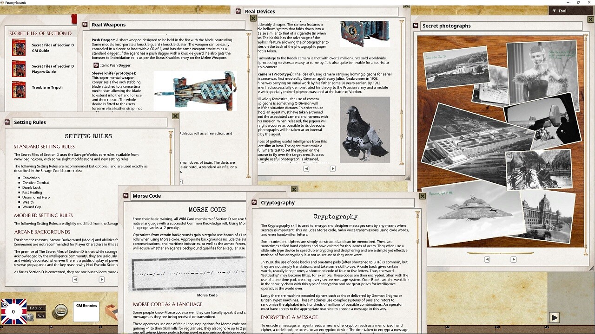The width and height of the screenshot is (595, 334).
Task: Click the play arrow near hotkey slot 12
Action: tap(554, 317)
